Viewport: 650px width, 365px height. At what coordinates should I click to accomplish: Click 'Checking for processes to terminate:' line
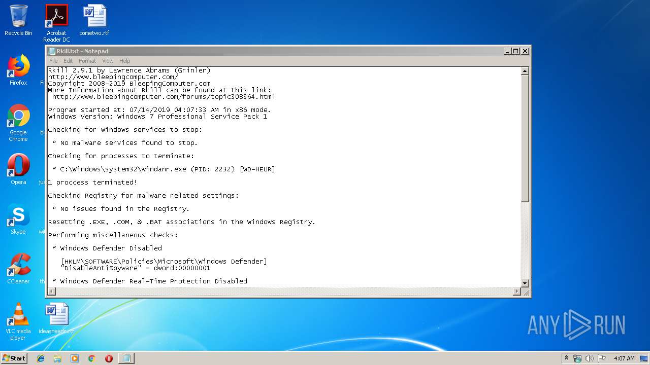pos(121,156)
